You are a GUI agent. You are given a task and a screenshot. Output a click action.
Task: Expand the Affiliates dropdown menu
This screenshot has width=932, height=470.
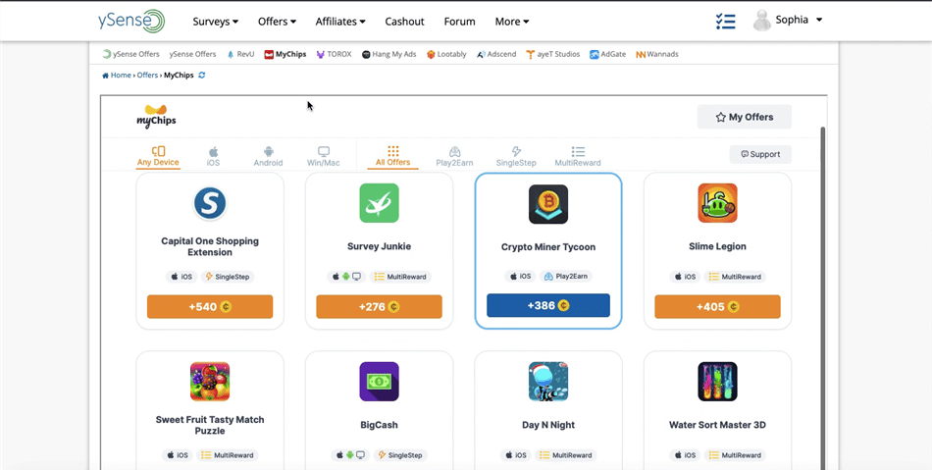pyautogui.click(x=340, y=22)
